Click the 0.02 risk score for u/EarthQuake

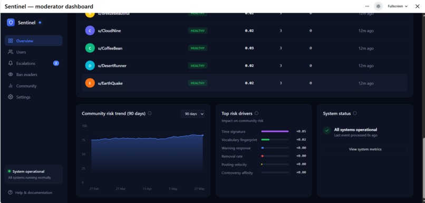coord(249,83)
